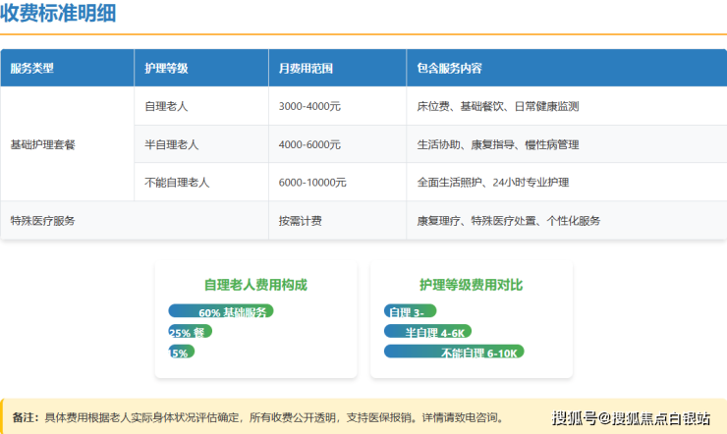Screen dimensions: 727x434
Task: Click the 不能自理 6-10K comparison bar
Action: pos(454,352)
